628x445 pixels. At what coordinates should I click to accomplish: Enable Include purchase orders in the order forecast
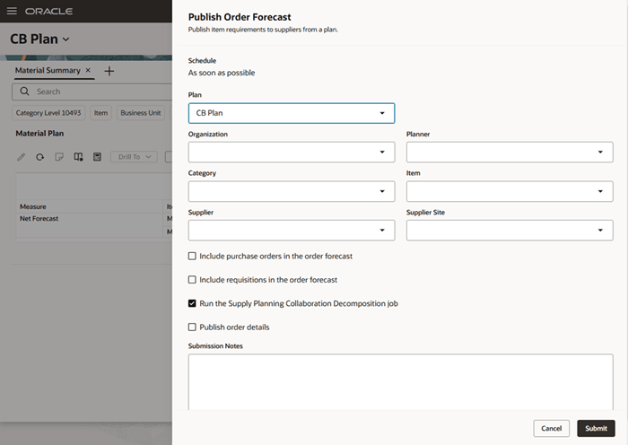pyautogui.click(x=192, y=257)
